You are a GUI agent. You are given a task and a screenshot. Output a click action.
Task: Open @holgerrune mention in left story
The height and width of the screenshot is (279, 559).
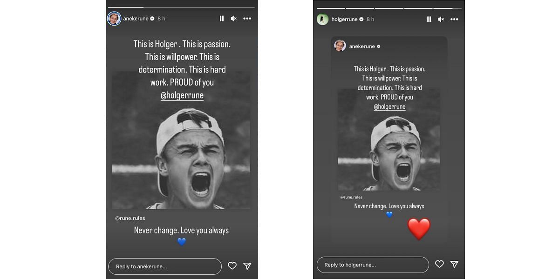point(182,95)
